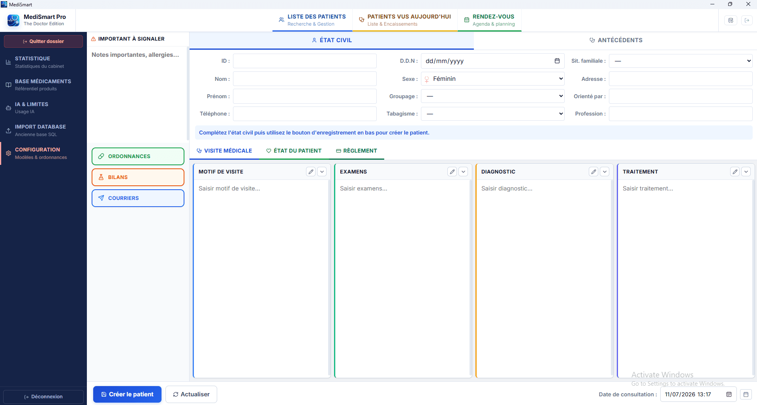Click the Nom input field
The width and height of the screenshot is (757, 405).
coord(304,79)
